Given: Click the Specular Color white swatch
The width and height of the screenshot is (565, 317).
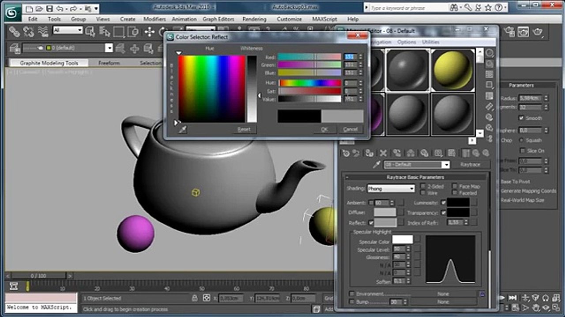Looking at the screenshot, I should 403,240.
